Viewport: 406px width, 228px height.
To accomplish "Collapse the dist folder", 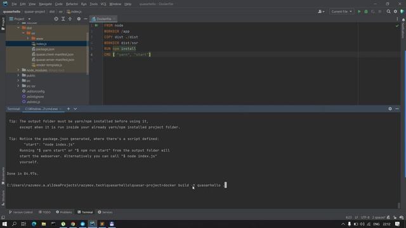I will [x=18, y=28].
